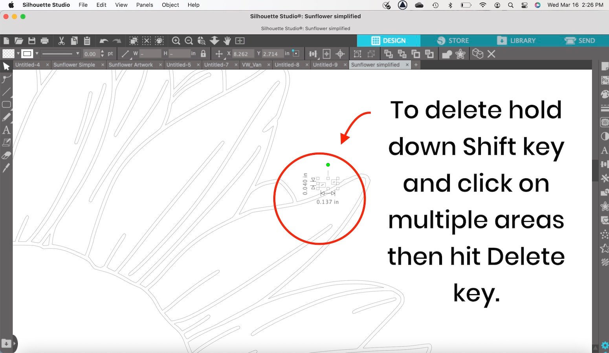Paste from clipboard icon
The height and width of the screenshot is (353, 609).
click(x=87, y=40)
